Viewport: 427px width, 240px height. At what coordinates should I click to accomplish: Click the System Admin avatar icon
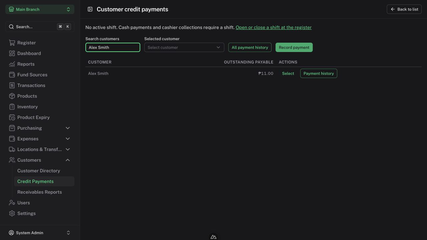click(x=11, y=233)
